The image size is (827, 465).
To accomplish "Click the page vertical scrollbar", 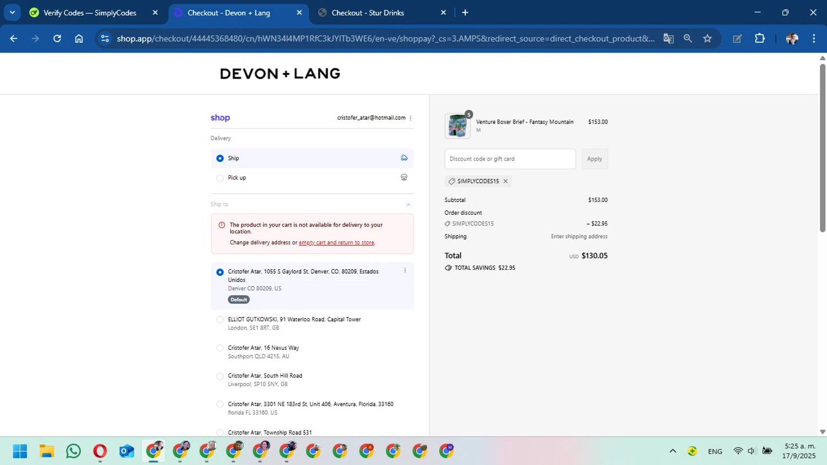I will point(823,148).
